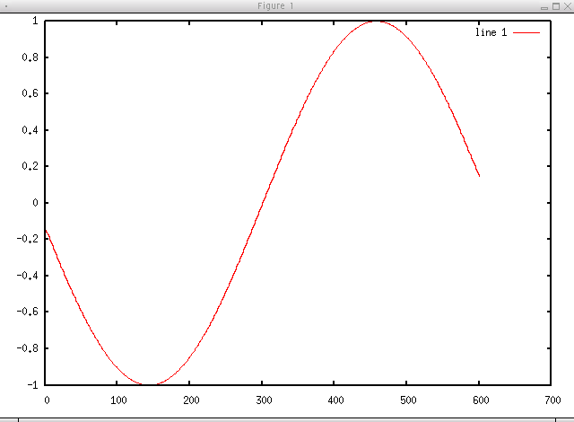Image resolution: width=574 pixels, height=422 pixels.
Task: Minimize the Figure 1 window
Action: click(x=544, y=8)
